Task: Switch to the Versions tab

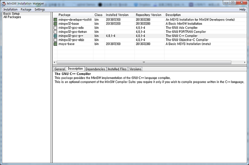Action: [x=135, y=69]
